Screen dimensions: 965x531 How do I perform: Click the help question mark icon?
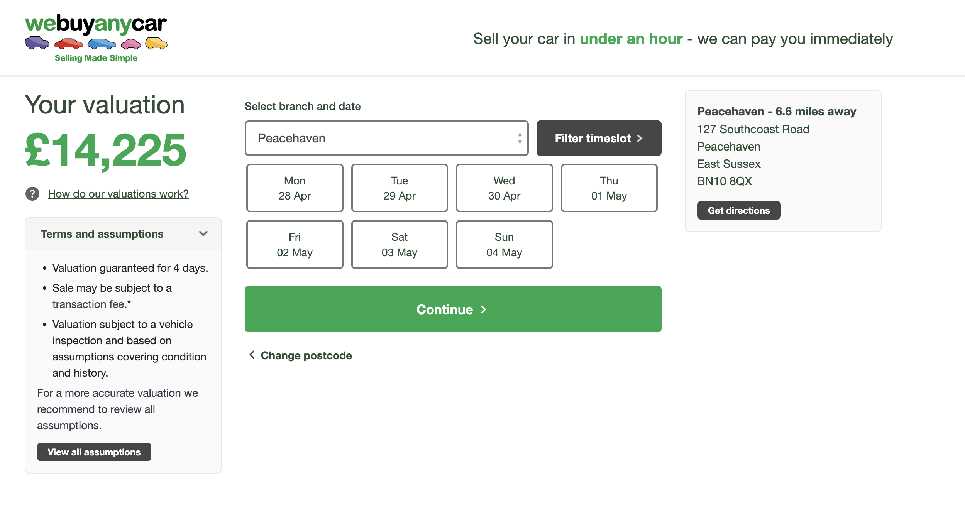[32, 194]
